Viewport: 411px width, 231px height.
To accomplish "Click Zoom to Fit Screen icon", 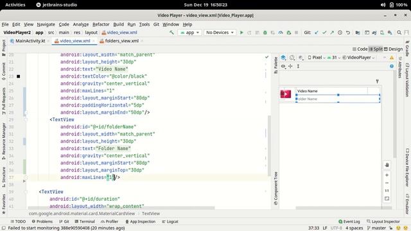I will (x=387, y=199).
